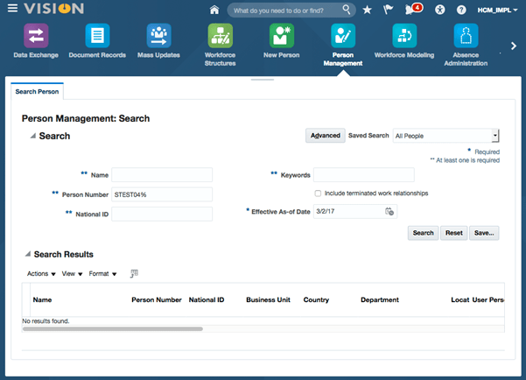The height and width of the screenshot is (380, 526).
Task: Open the Data Exchange icon
Action: coord(35,36)
